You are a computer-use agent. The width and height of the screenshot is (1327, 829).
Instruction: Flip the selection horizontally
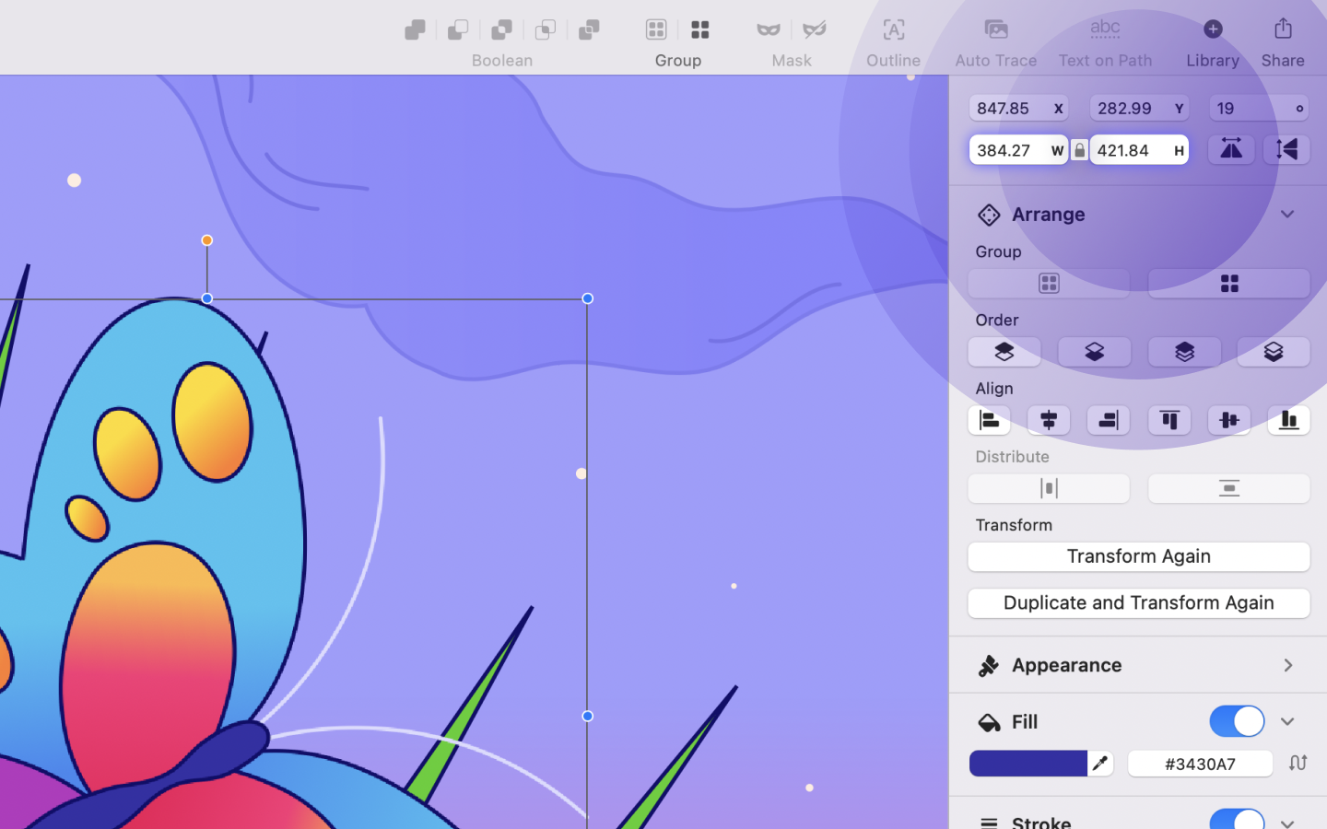[x=1231, y=149]
